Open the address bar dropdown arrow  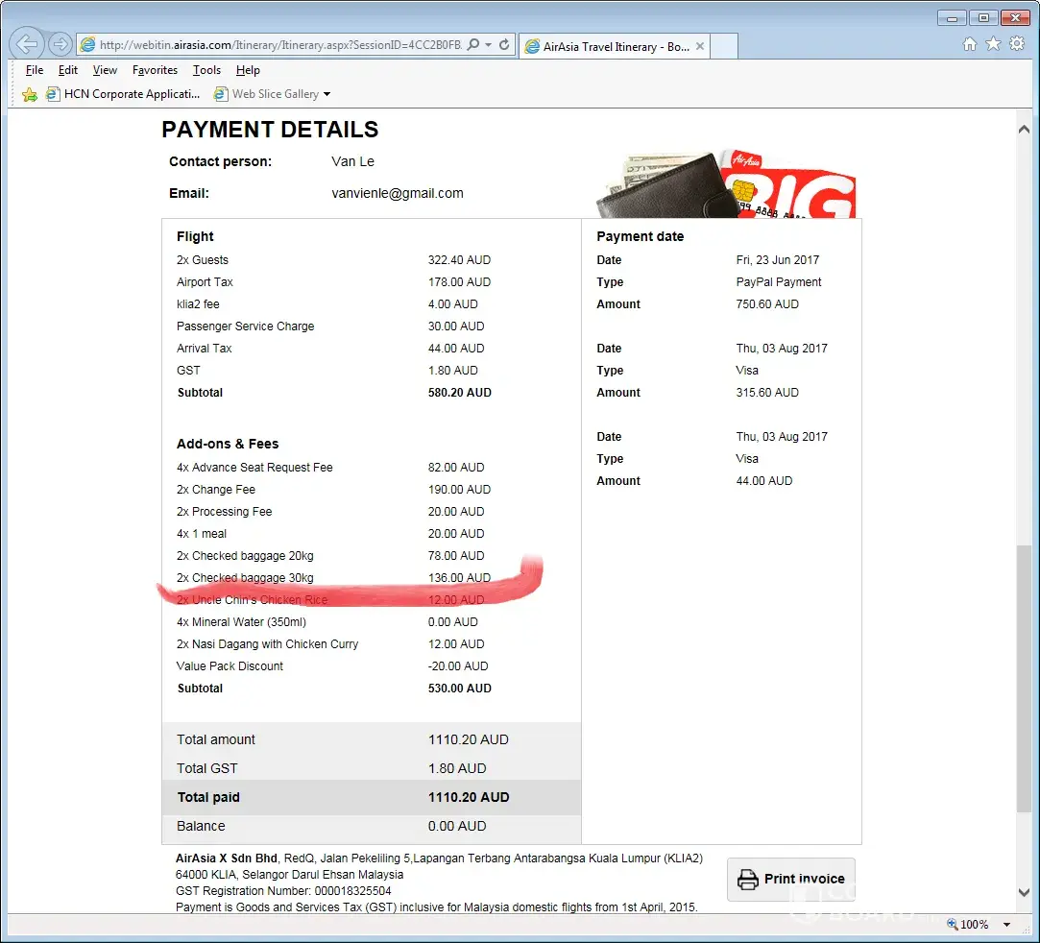click(488, 44)
